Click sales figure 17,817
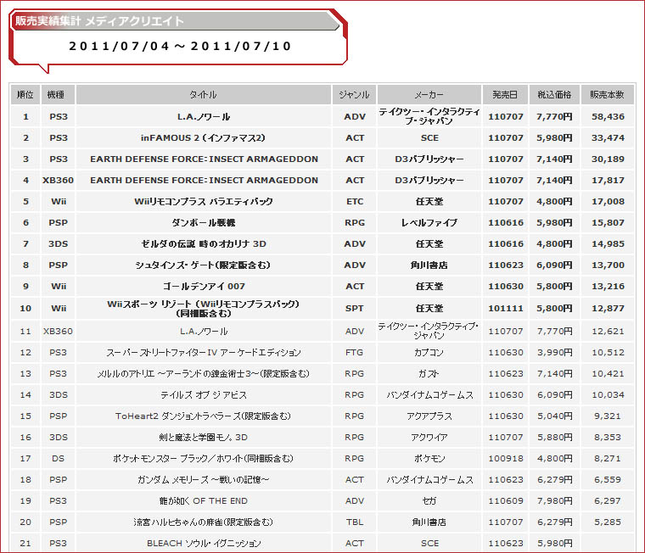 tap(608, 181)
